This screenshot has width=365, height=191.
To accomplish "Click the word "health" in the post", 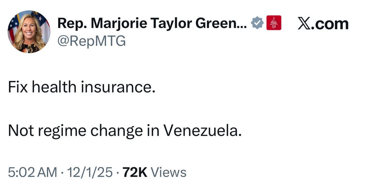I will coord(60,88).
